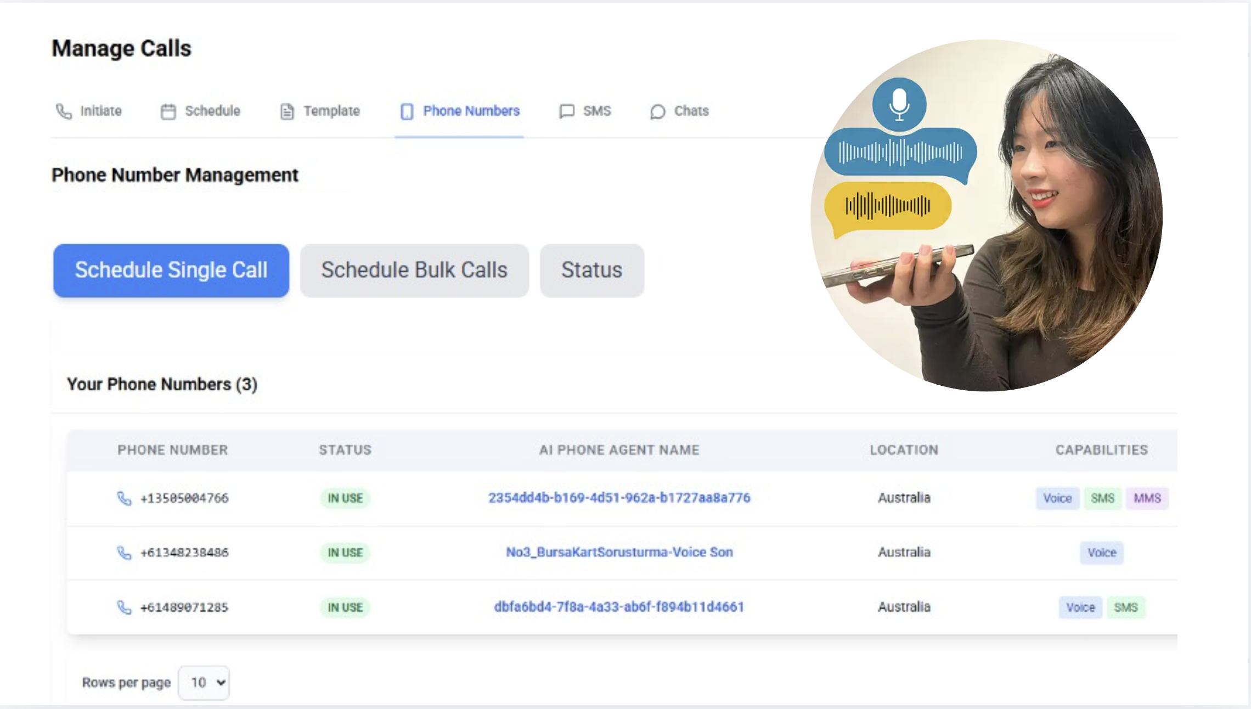Open agent link dbfa6bd4-7f8a-4a33-ab6f-f894b11d4661
This screenshot has width=1251, height=709.
pyautogui.click(x=619, y=607)
